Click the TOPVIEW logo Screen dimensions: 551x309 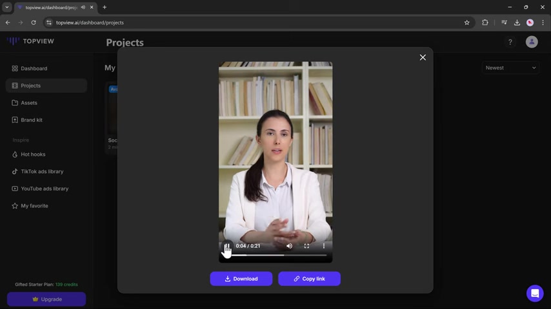(30, 41)
